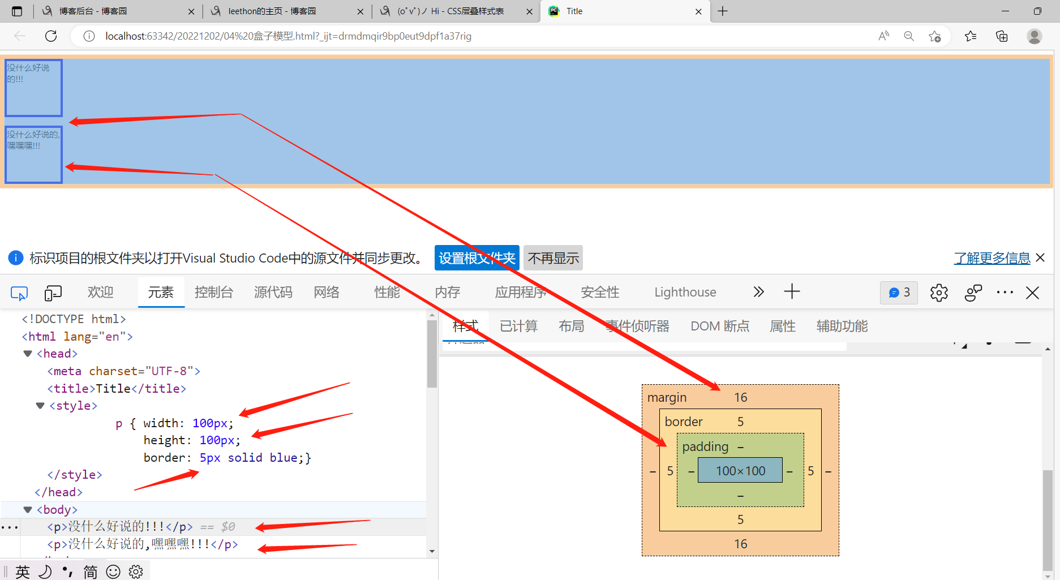Open DevTools settings gear
The height and width of the screenshot is (580, 1060).
tap(939, 293)
